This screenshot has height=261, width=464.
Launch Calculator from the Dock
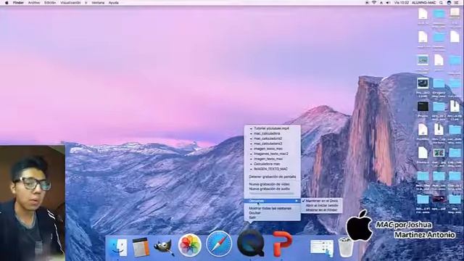coord(141,247)
